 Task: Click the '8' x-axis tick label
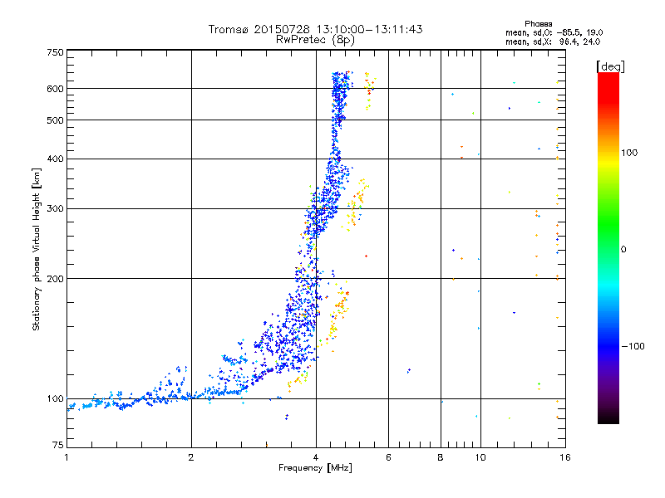click(441, 457)
